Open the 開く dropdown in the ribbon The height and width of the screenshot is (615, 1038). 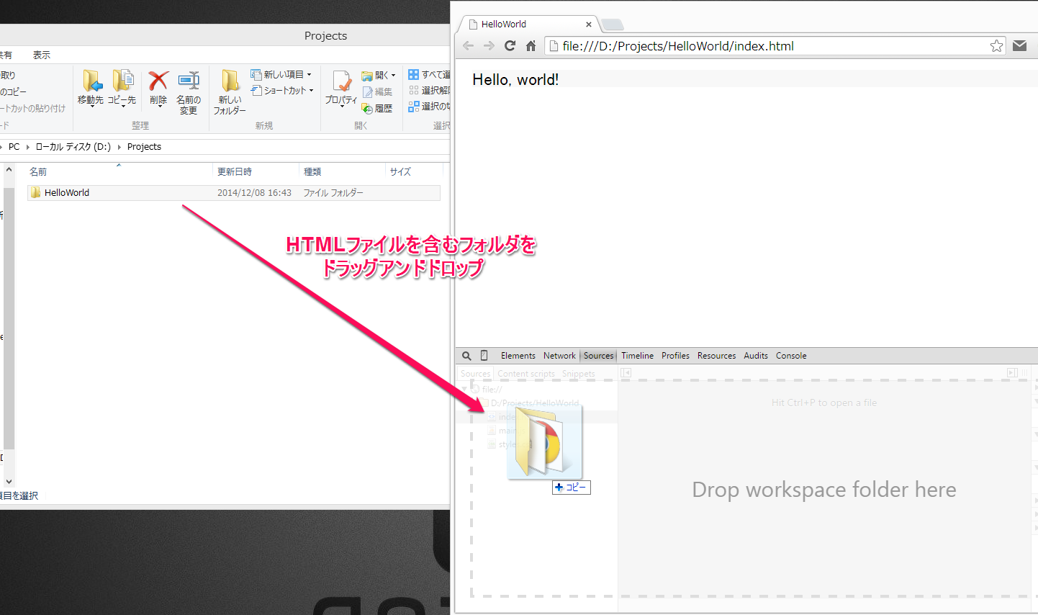(x=379, y=74)
